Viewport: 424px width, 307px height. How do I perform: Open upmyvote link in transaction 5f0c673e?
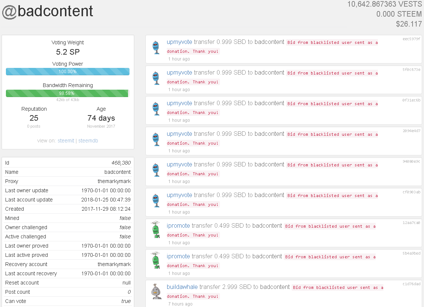click(179, 72)
